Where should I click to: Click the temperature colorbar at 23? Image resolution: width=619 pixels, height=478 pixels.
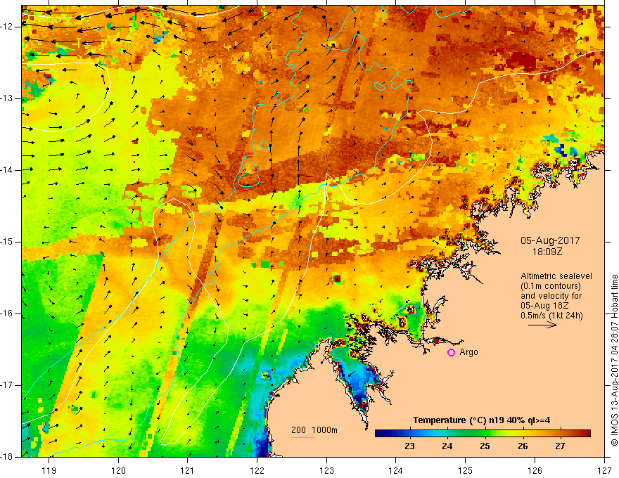(410, 434)
